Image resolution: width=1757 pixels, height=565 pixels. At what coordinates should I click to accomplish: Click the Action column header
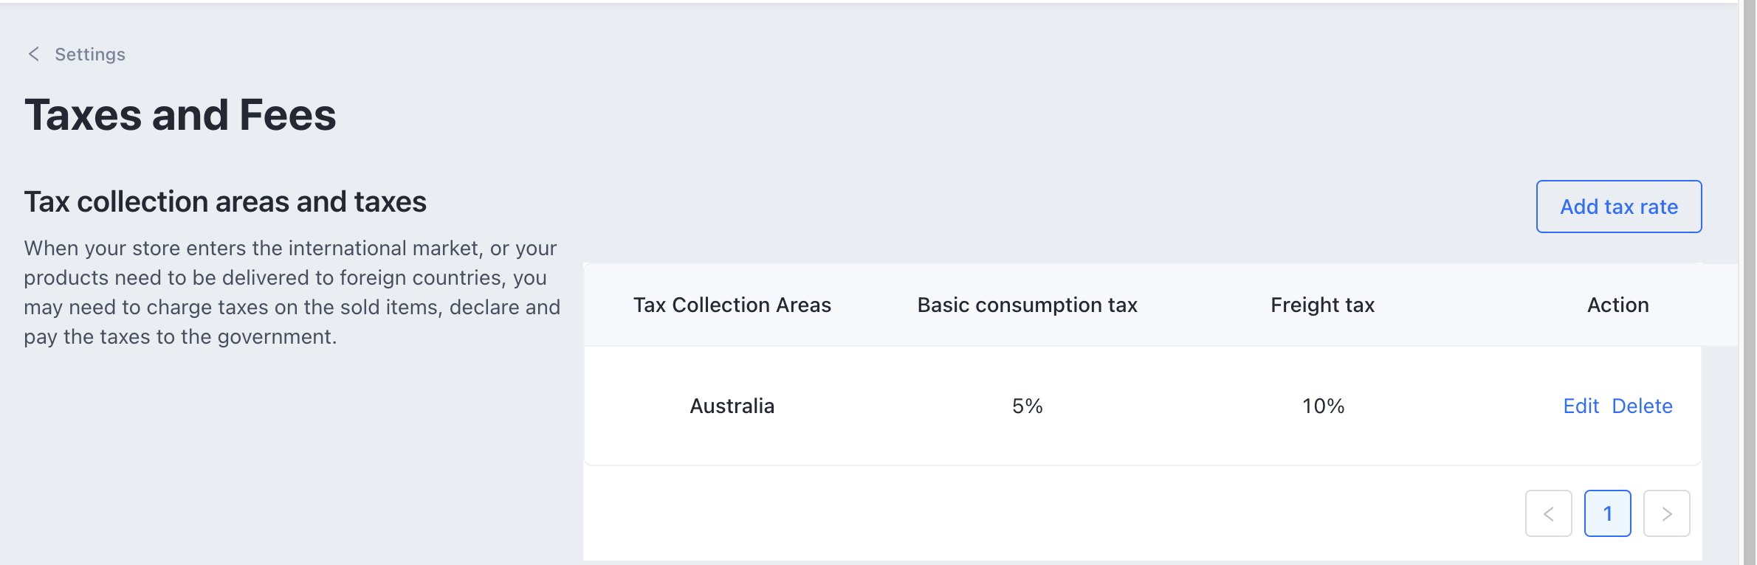tap(1617, 305)
